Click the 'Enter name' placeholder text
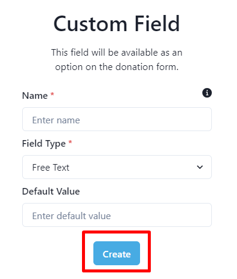This screenshot has height=279, width=237. pos(56,120)
